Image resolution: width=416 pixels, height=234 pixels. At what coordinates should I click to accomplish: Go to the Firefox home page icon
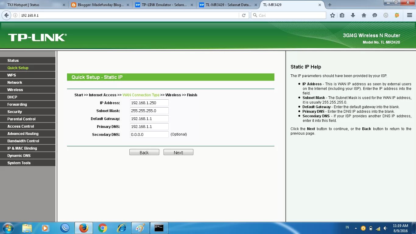pyautogui.click(x=364, y=15)
